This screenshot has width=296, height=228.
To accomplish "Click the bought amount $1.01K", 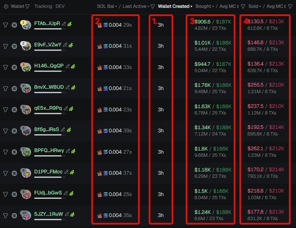I will point(203,43).
